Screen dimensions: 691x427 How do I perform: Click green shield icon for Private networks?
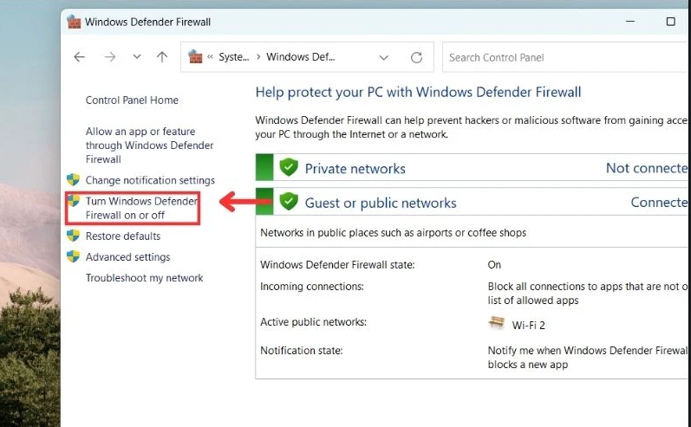coord(289,167)
